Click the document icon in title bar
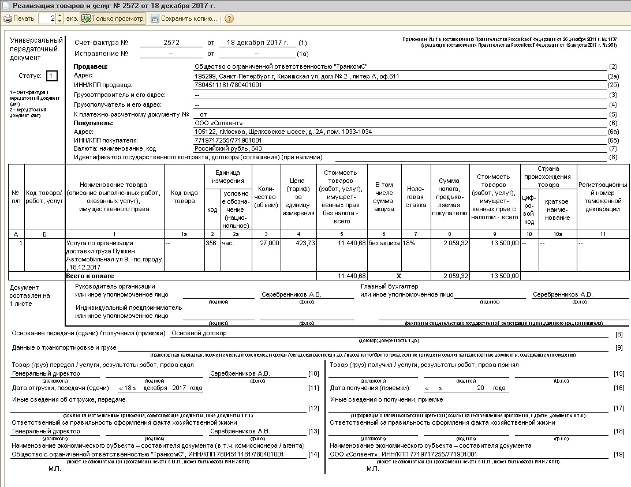 click(x=6, y=5)
